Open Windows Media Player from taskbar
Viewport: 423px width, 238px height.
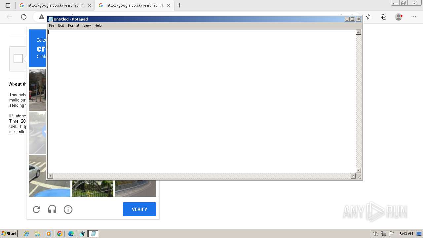49,234
